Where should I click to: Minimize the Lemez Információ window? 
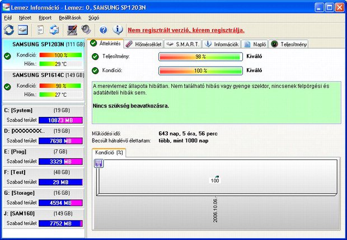coord(319,7)
